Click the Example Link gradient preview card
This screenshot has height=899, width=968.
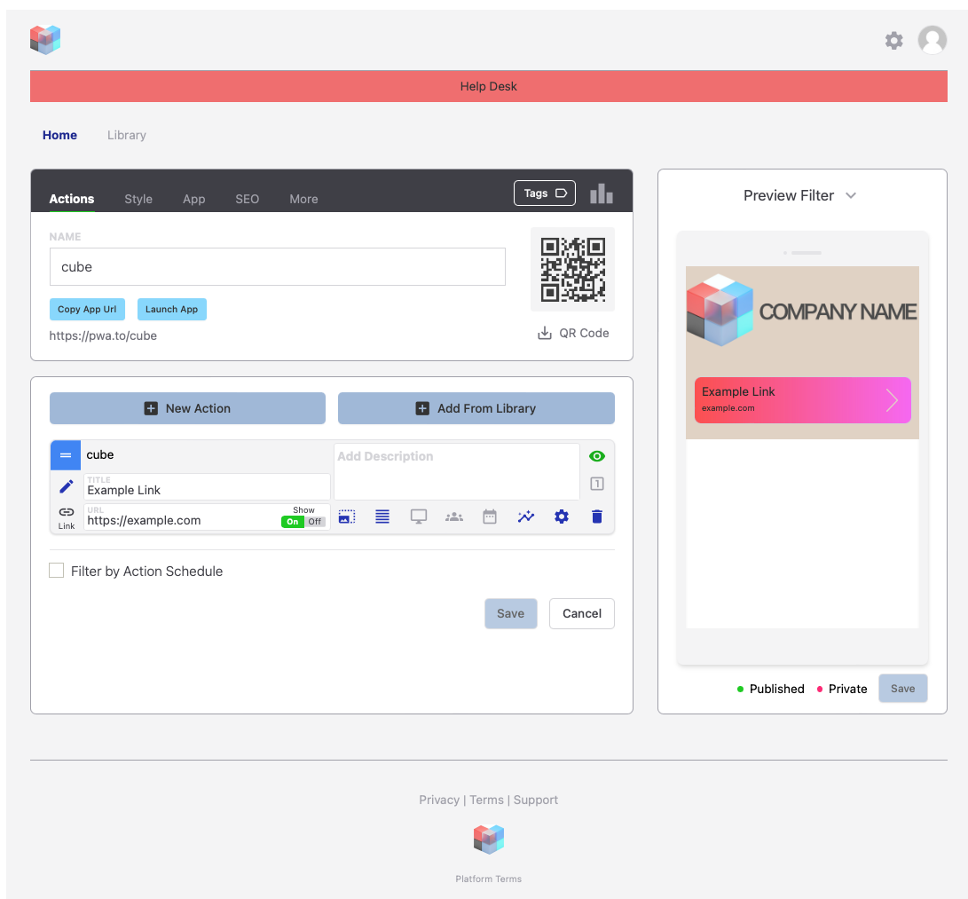802,400
